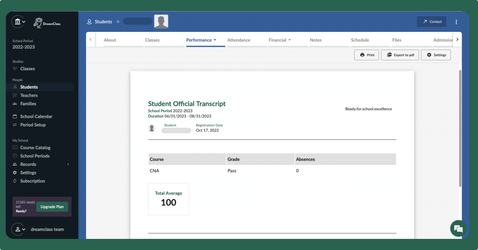Click the Settings gear icon in sidebar

pyautogui.click(x=15, y=172)
